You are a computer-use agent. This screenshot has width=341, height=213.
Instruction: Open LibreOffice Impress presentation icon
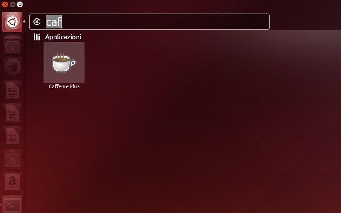coord(12,136)
